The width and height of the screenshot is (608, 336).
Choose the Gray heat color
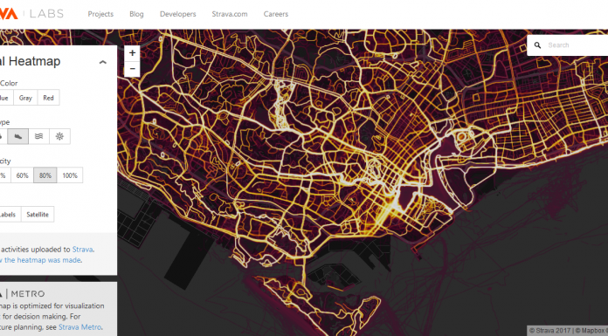25,98
